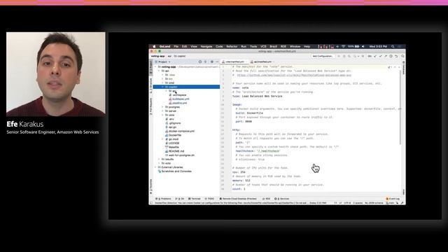Click the VCS update project icon

375,56
